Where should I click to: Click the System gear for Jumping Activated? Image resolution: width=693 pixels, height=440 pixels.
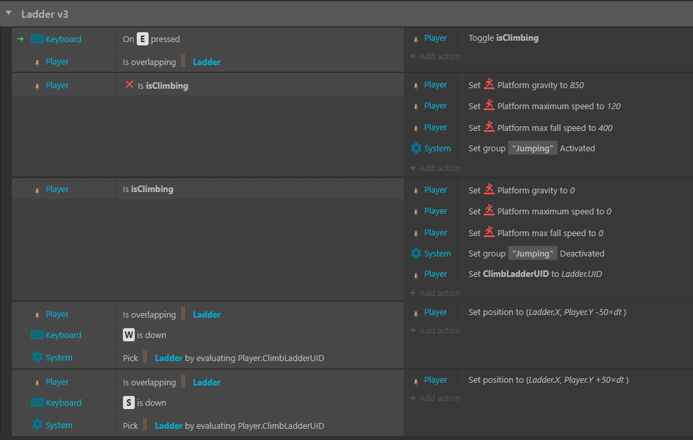click(416, 148)
